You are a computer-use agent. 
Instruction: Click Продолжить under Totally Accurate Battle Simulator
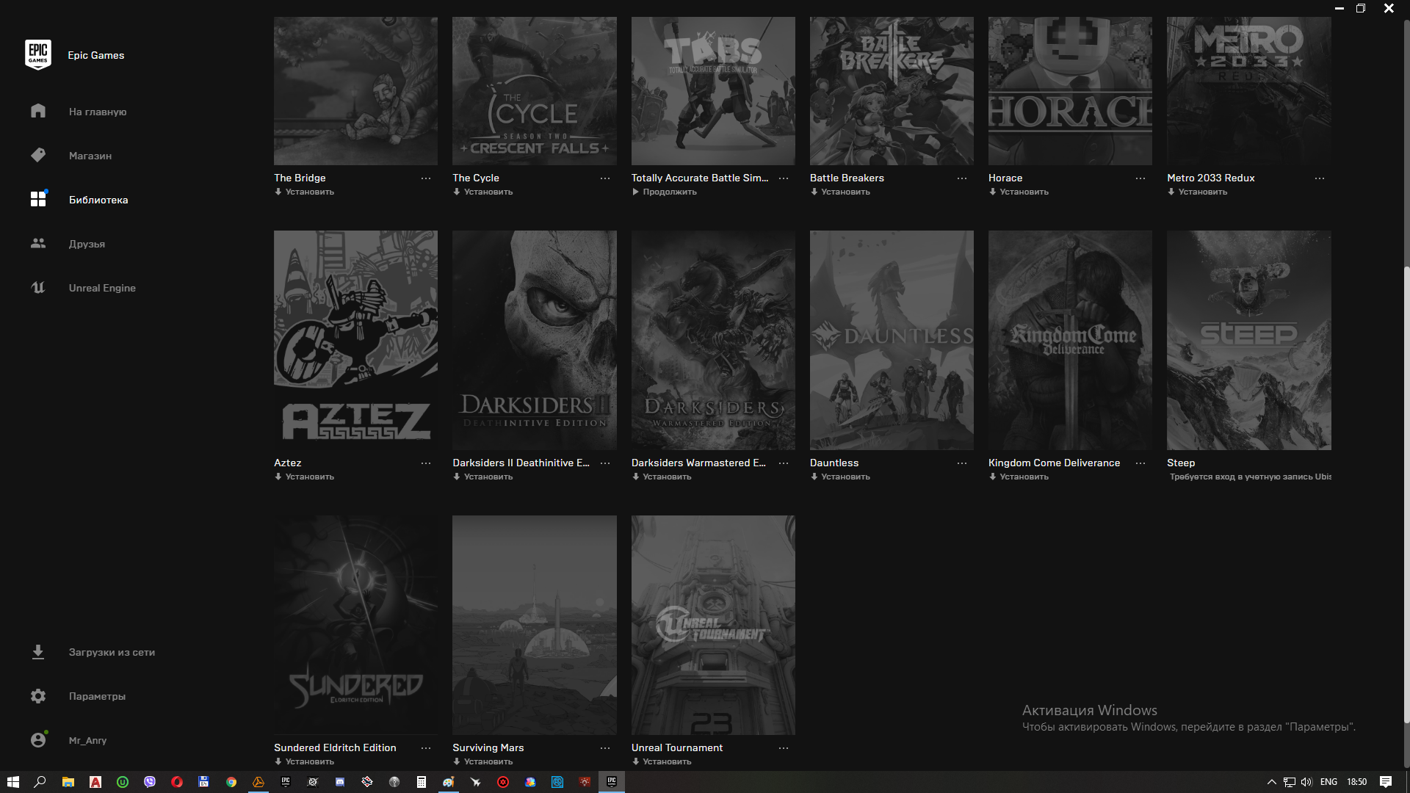point(664,192)
